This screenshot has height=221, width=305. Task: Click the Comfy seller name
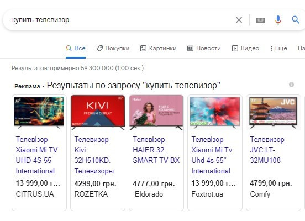pyautogui.click(x=260, y=194)
